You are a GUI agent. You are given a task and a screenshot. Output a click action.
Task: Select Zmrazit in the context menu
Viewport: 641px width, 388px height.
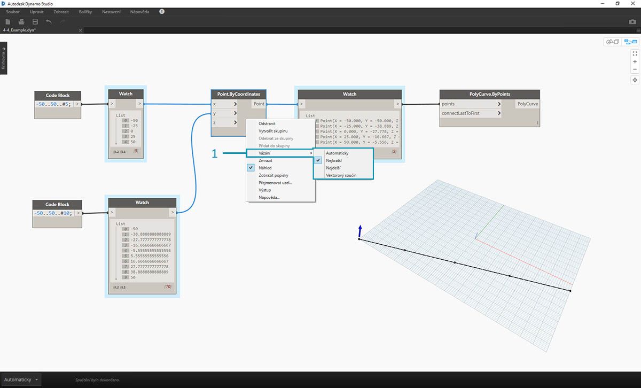(x=280, y=160)
